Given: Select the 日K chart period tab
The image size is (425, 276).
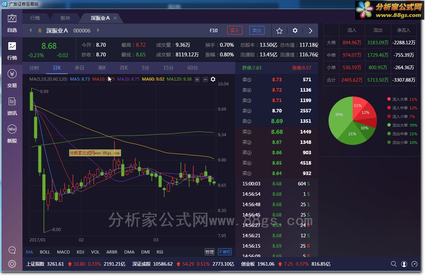Looking at the screenshot, I should (57, 68).
